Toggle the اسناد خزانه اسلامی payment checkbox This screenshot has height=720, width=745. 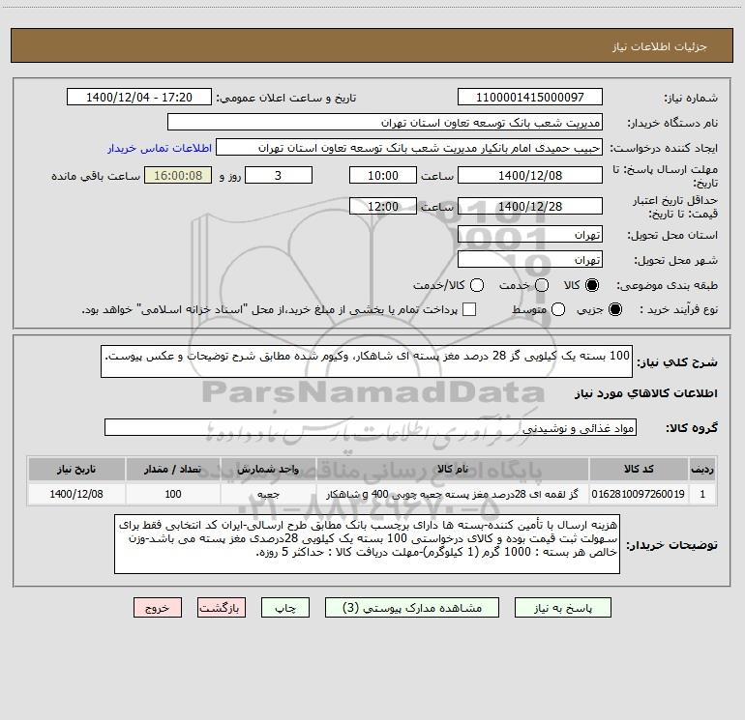coord(469,309)
